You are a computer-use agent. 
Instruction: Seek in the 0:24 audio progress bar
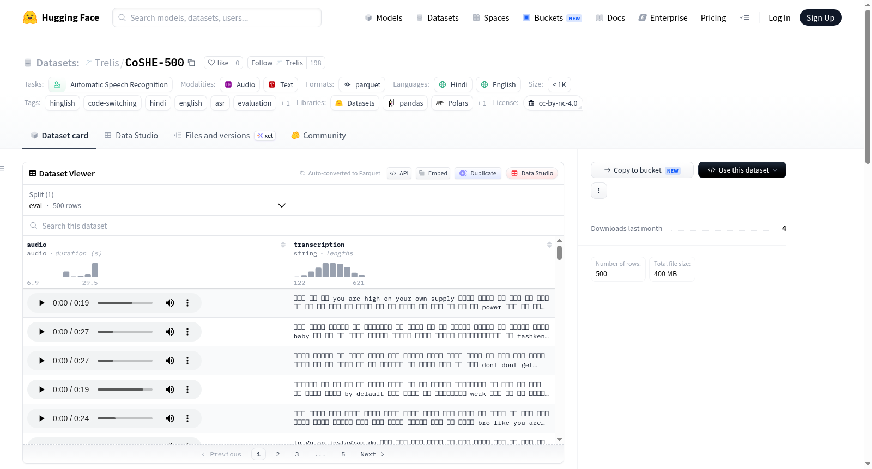[x=125, y=418]
